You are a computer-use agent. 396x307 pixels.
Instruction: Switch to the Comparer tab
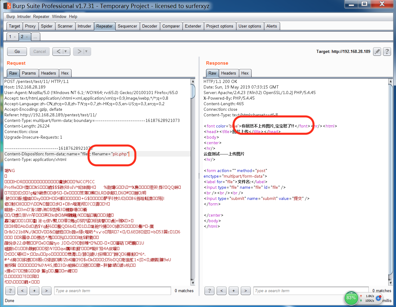[x=171, y=26]
